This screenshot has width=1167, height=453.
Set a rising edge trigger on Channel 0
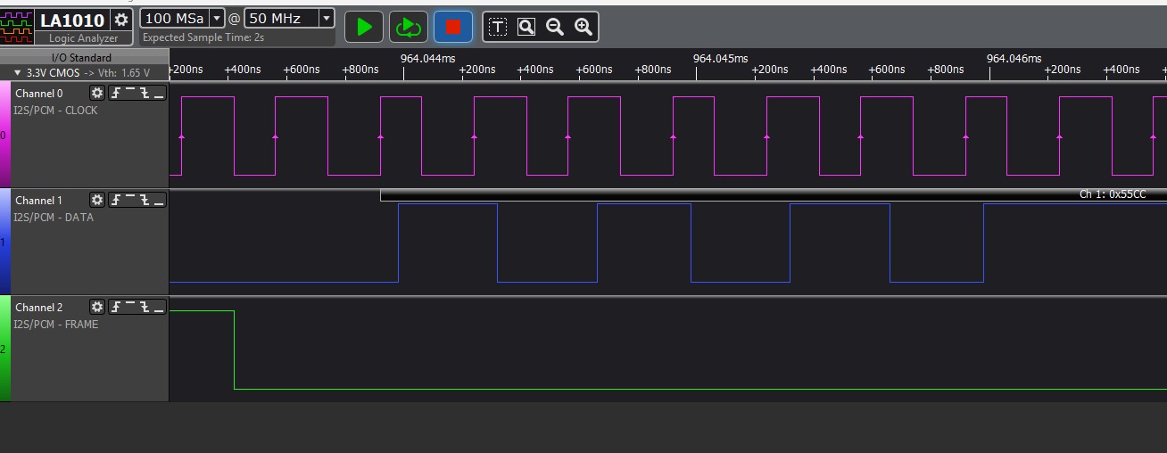point(116,94)
